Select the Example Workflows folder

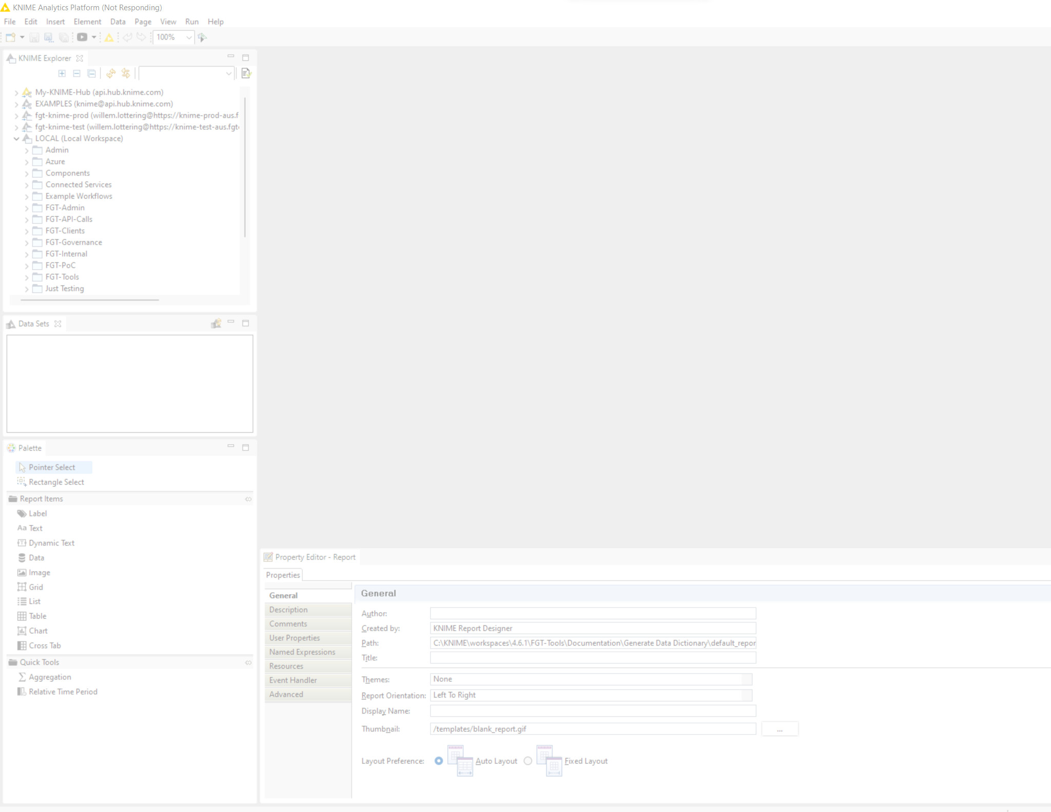(x=79, y=196)
